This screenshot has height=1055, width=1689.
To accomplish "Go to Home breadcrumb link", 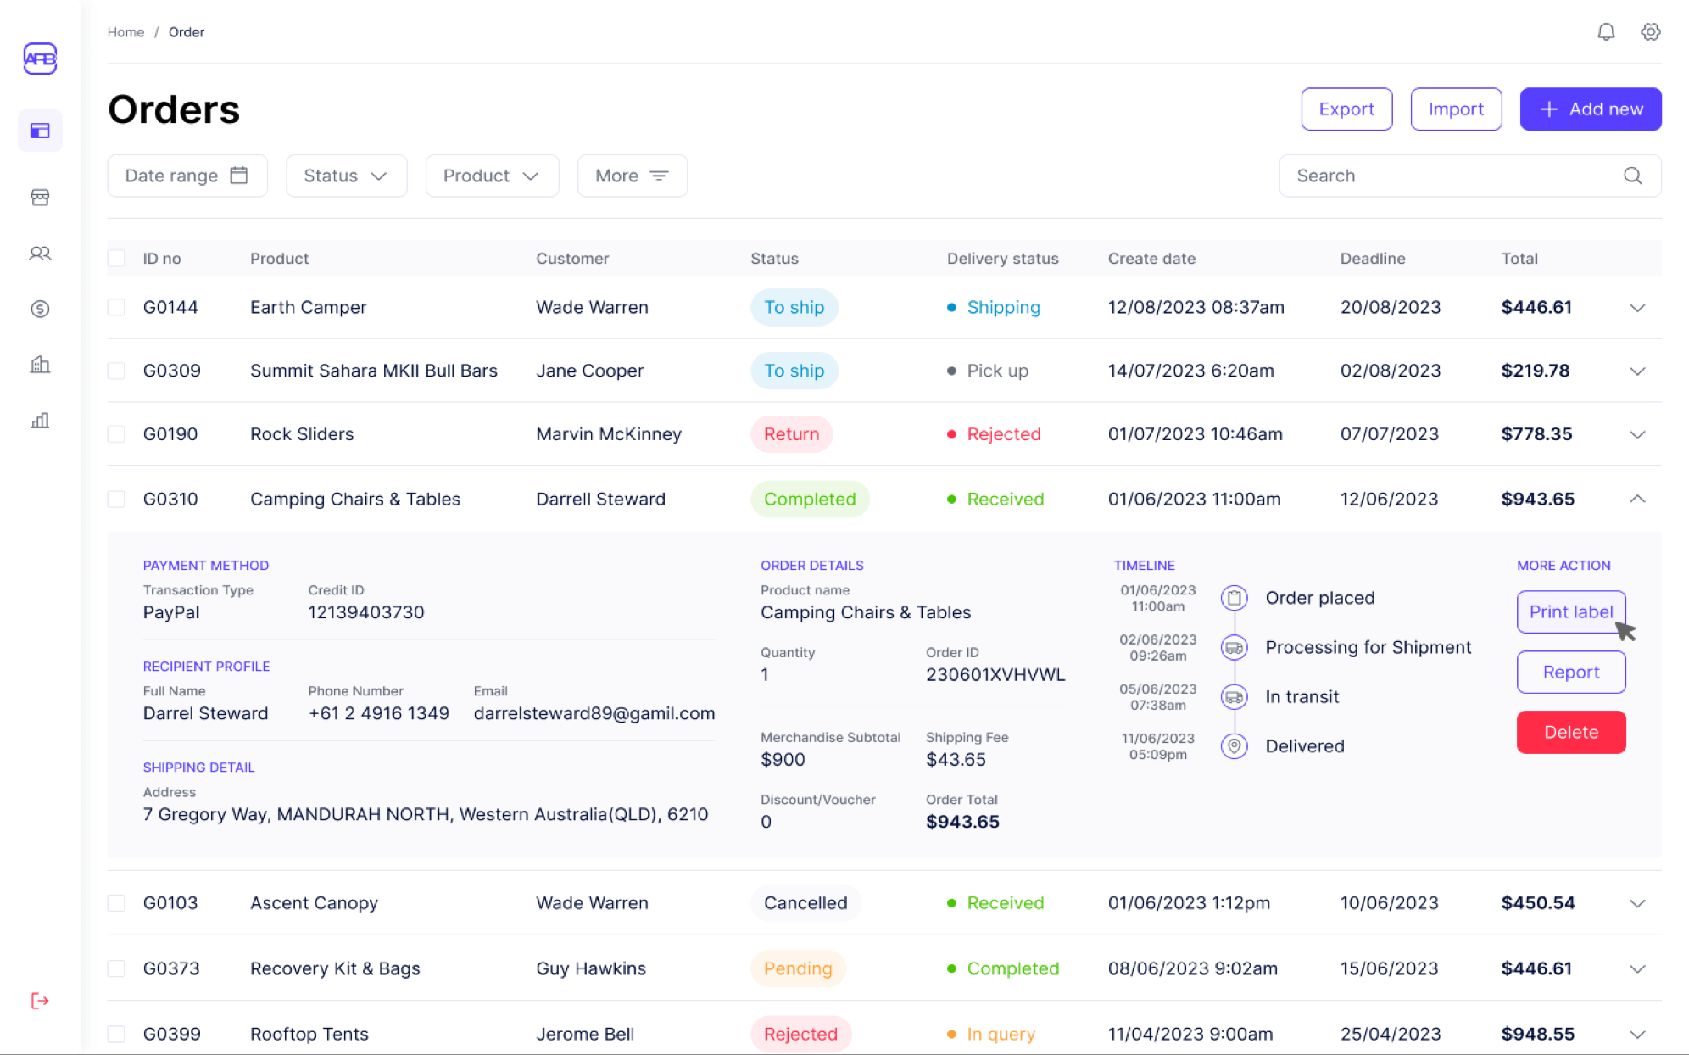I will pos(125,32).
